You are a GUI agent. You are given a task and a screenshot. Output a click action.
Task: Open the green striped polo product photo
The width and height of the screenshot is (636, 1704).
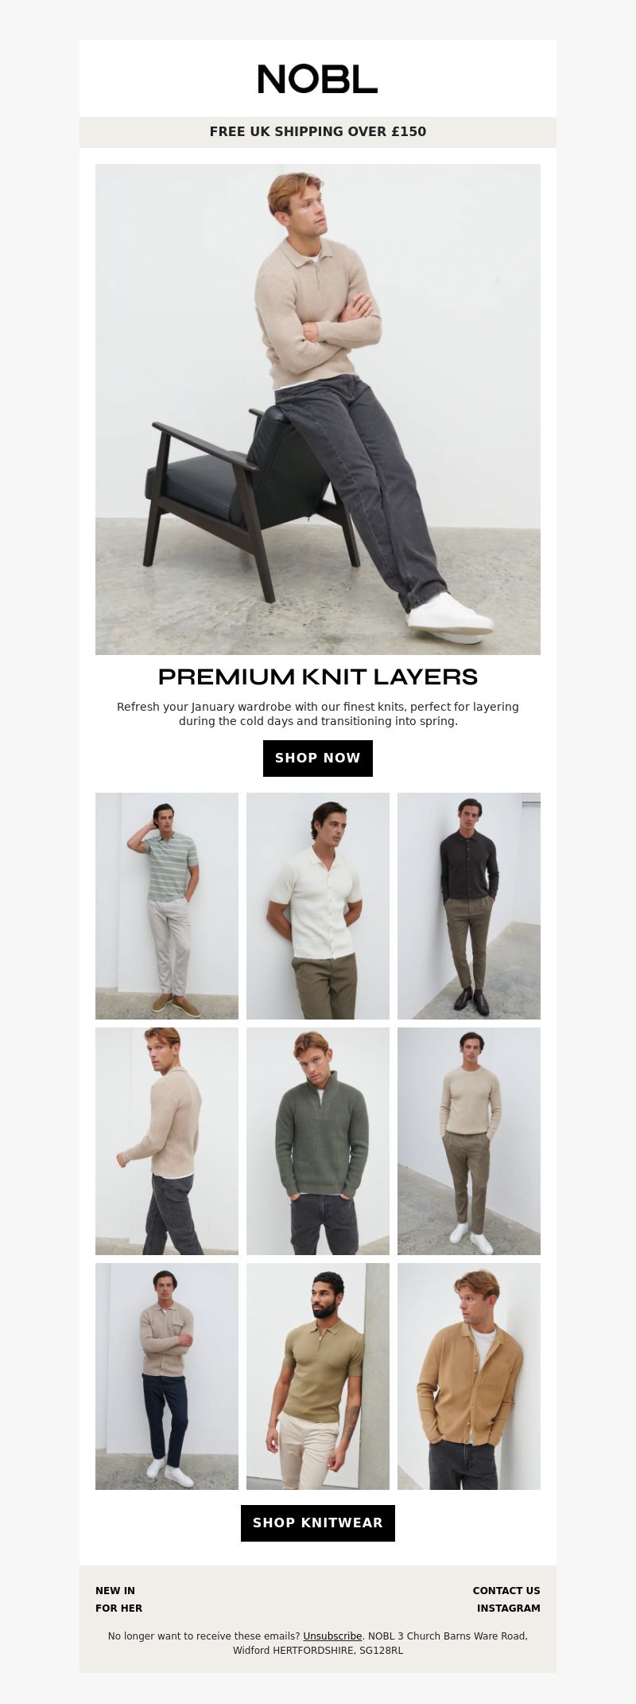point(167,906)
